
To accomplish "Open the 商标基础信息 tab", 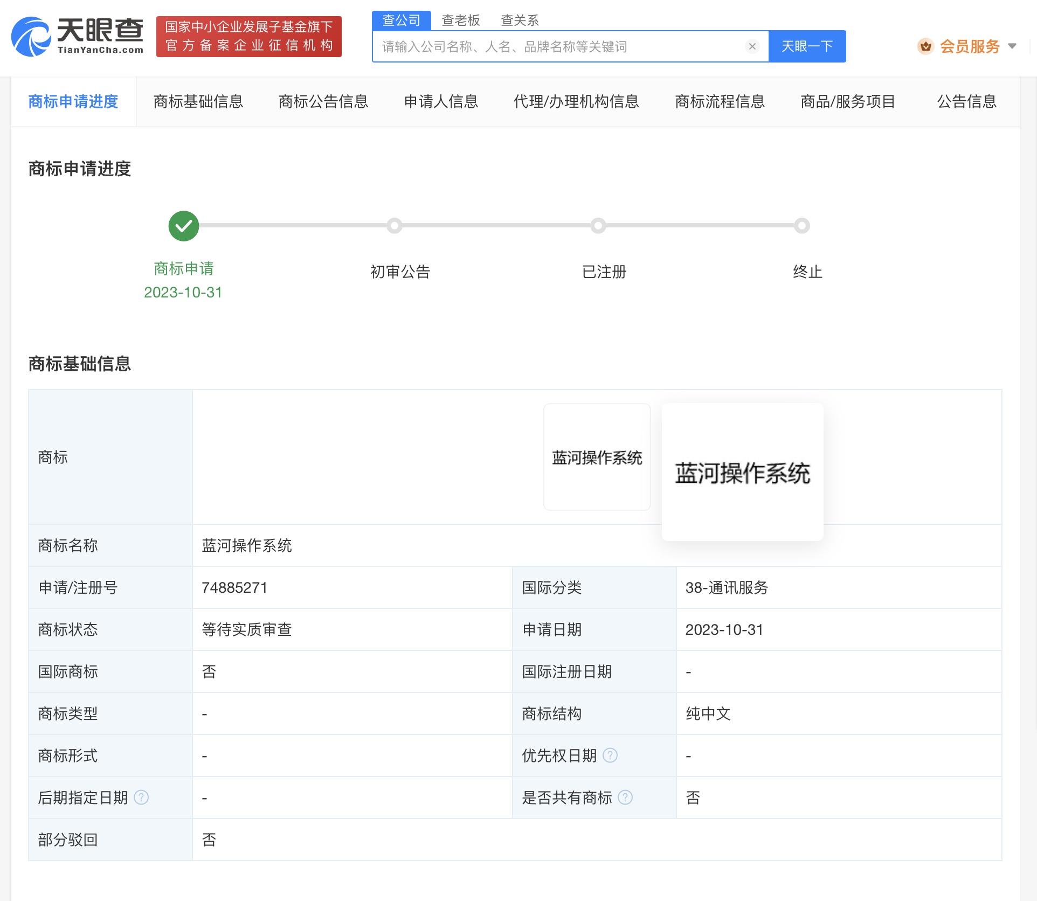I will [198, 101].
